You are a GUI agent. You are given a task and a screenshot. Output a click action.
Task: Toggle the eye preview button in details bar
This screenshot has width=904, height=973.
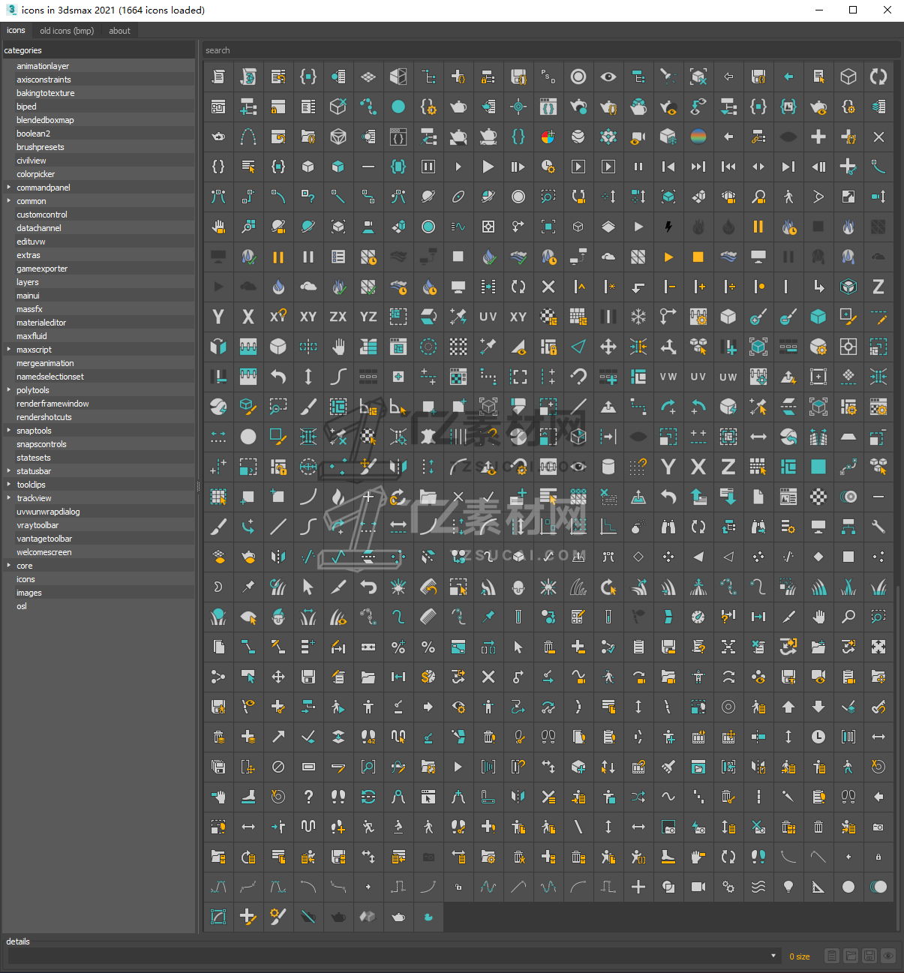pos(888,956)
